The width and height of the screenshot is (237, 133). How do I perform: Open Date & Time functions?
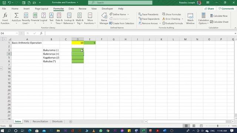59,18
